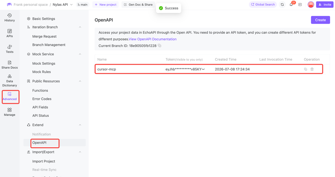
Task: Open Branch Management page
Action: [x=49, y=45]
